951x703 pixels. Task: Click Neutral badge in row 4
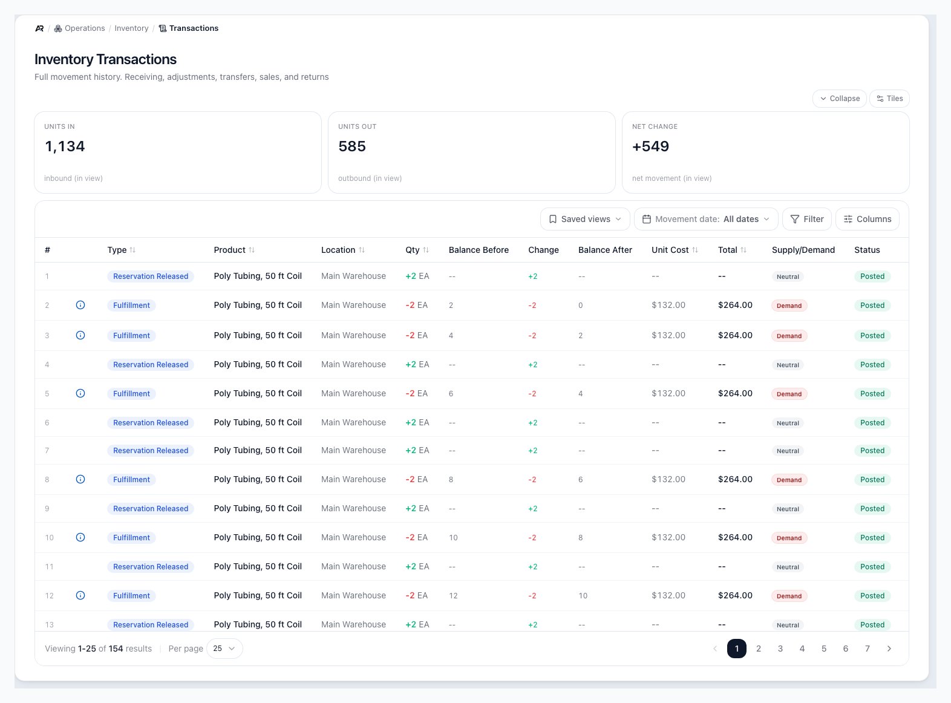click(x=788, y=365)
